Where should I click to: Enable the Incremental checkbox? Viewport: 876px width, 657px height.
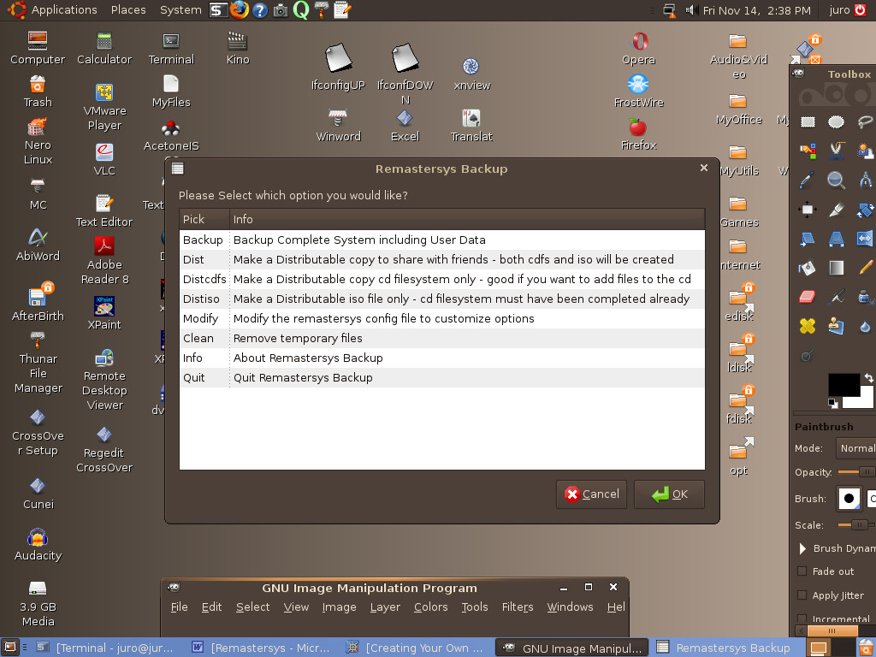pos(802,619)
